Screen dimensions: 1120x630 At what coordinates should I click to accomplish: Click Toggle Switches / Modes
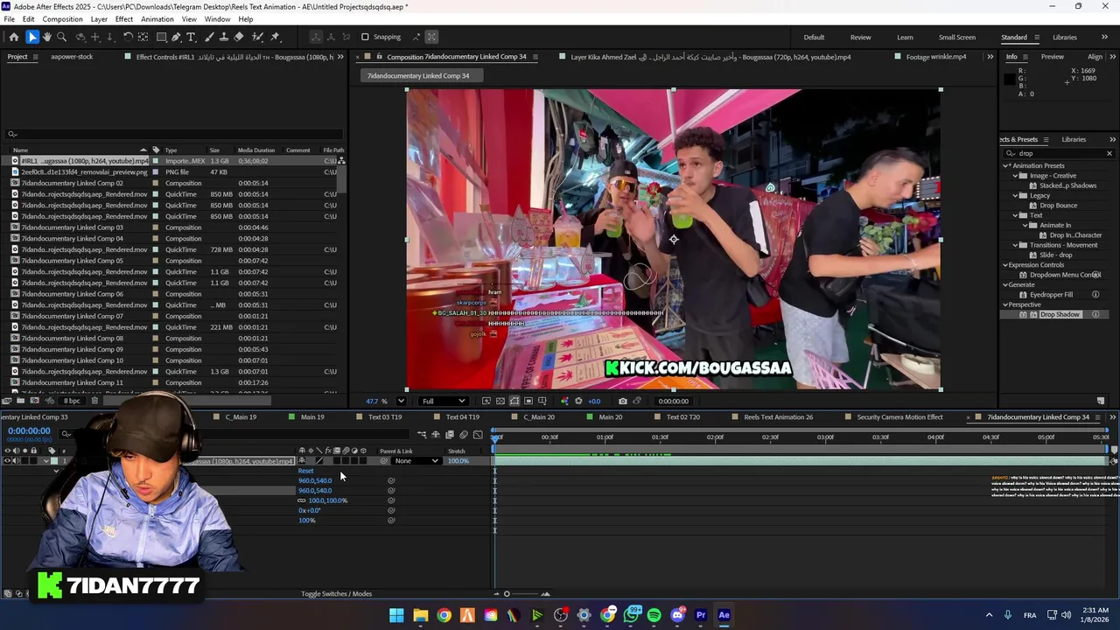pyautogui.click(x=336, y=594)
